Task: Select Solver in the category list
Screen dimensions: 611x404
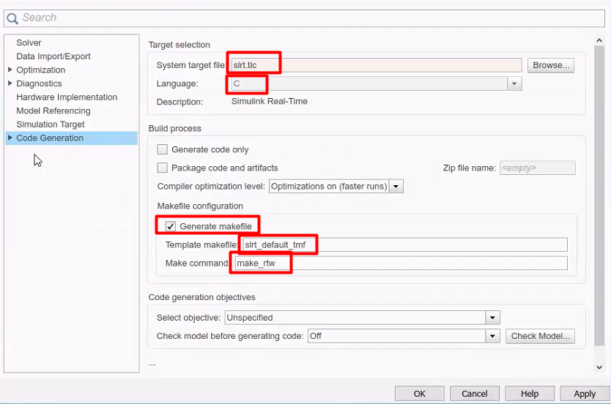Action: coord(29,42)
